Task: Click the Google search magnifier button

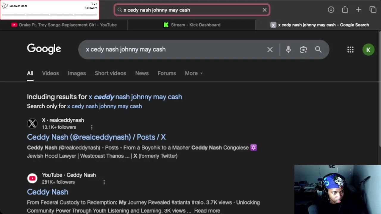Action: point(318,50)
